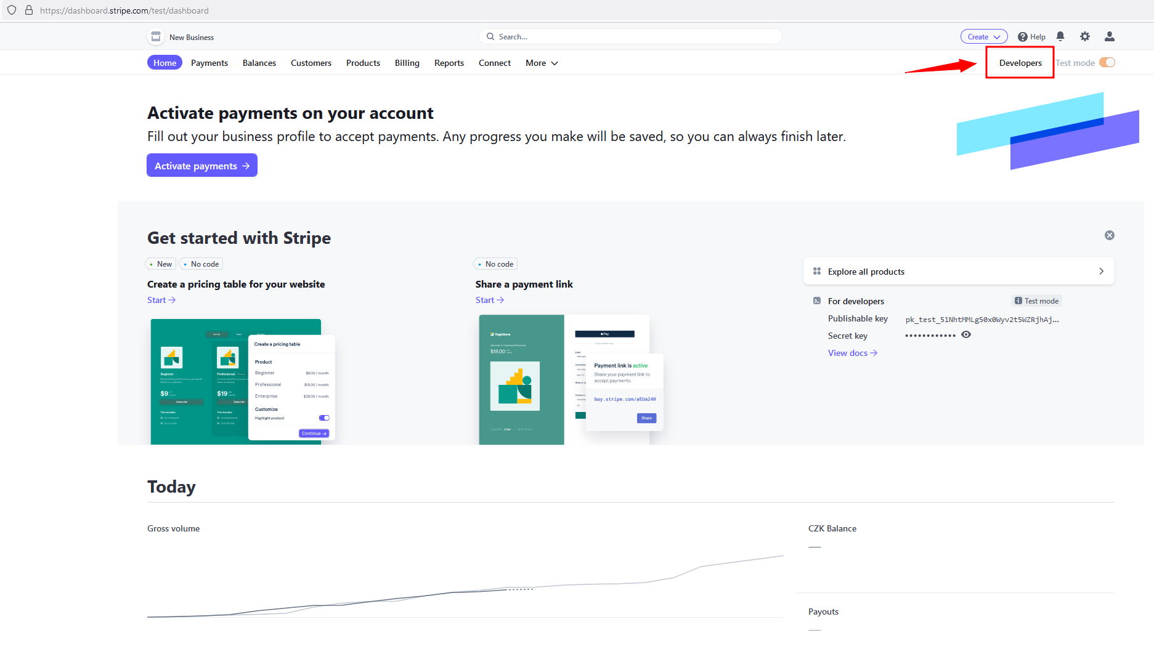This screenshot has height=670, width=1154.
Task: Open the Developers section
Action: click(x=1020, y=63)
